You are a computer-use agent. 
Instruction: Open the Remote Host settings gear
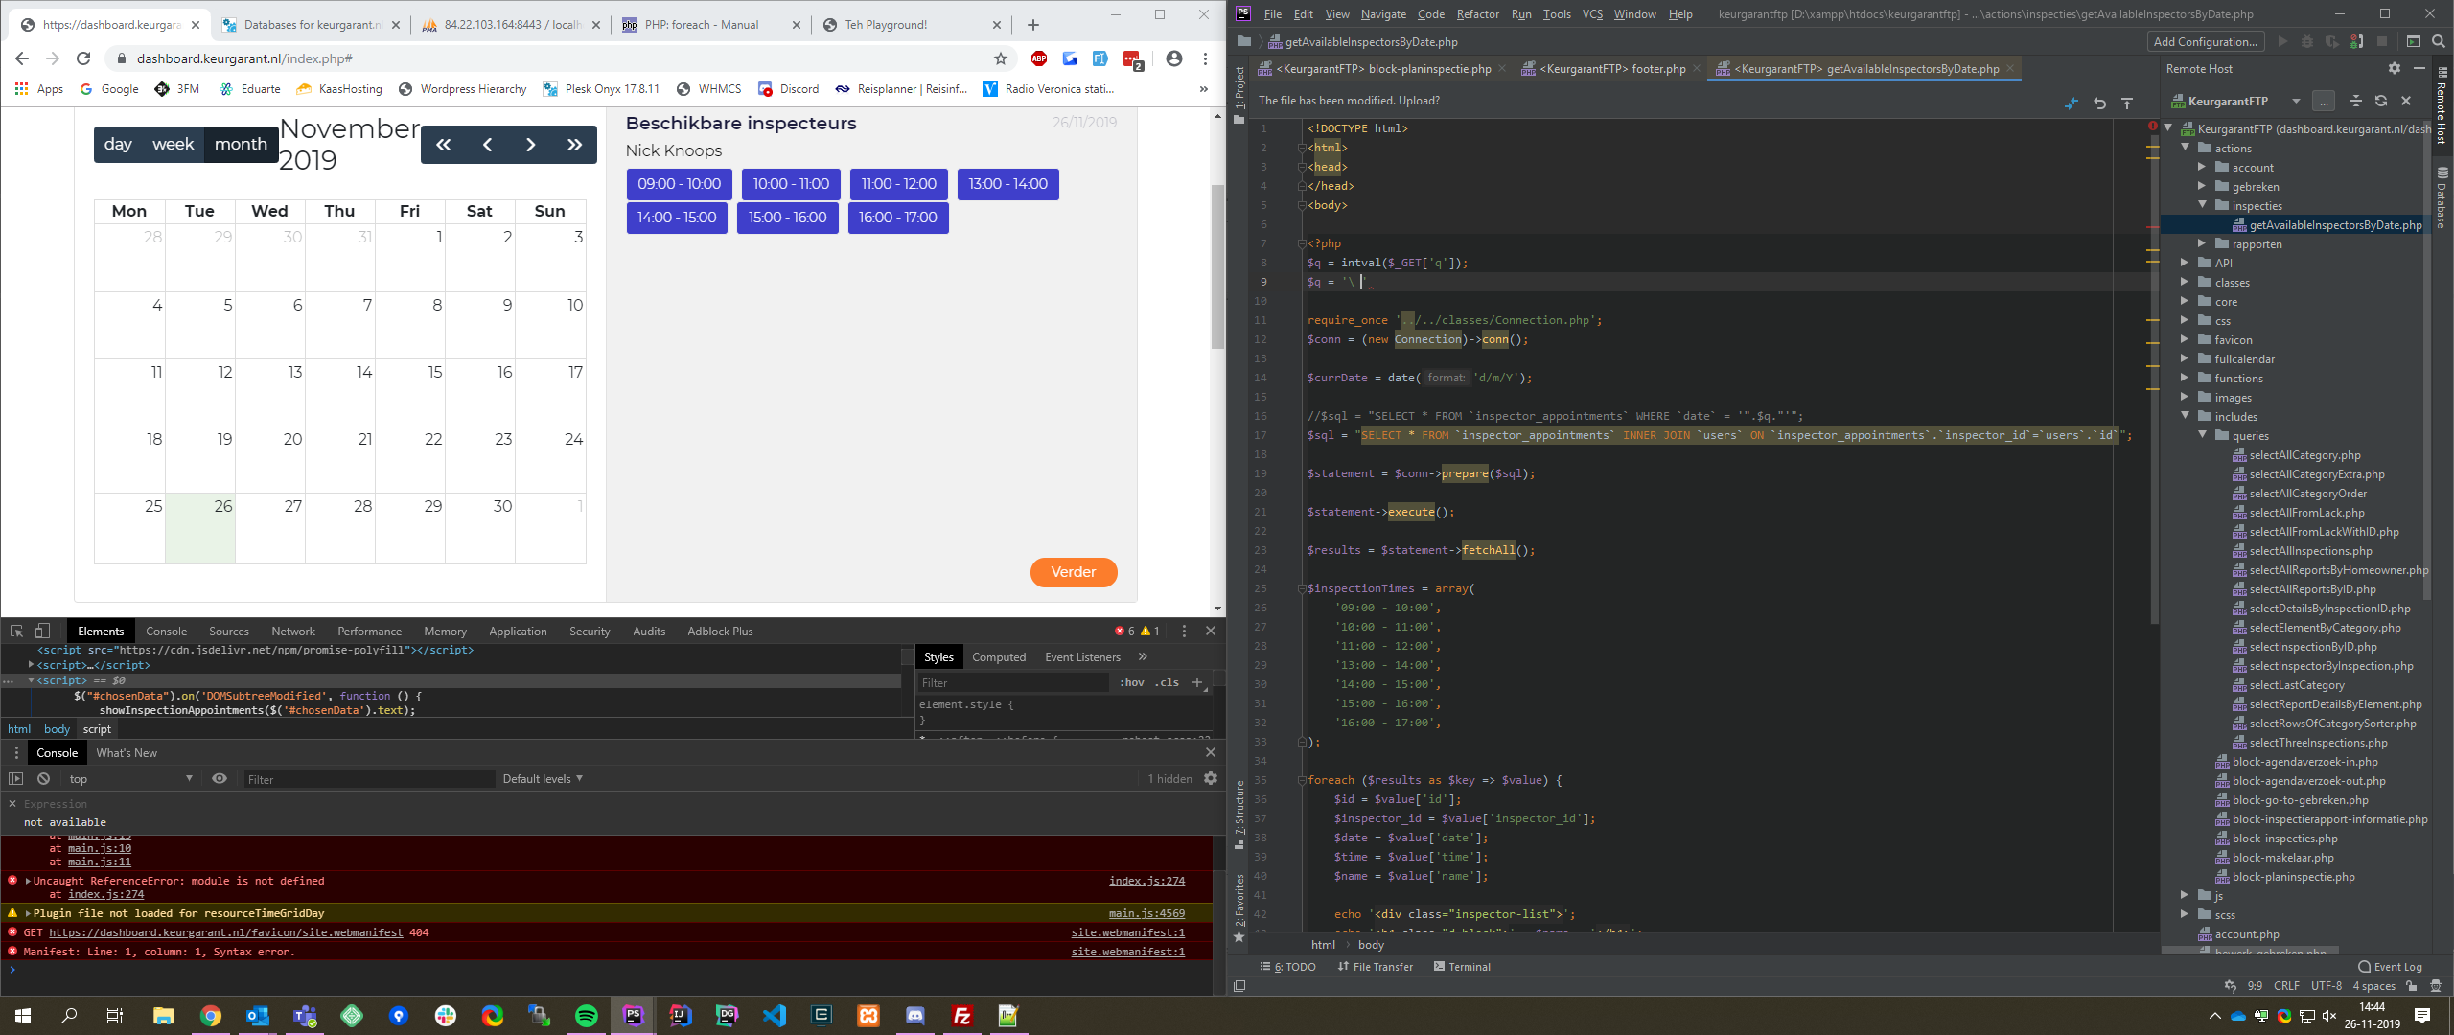click(x=2394, y=68)
